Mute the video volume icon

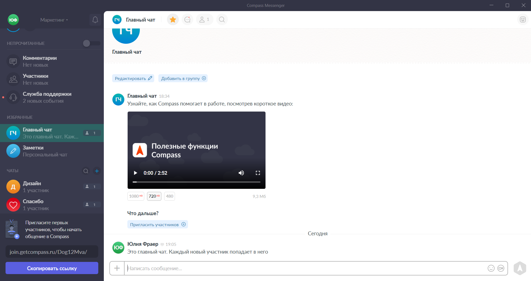241,173
